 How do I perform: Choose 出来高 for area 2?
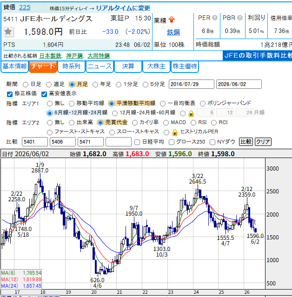[72, 123]
